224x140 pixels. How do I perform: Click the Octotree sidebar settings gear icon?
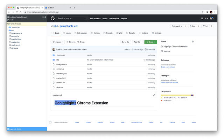point(43,17)
